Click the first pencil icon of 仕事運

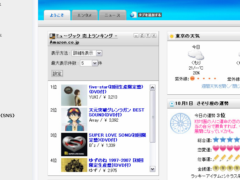tap(216, 158)
